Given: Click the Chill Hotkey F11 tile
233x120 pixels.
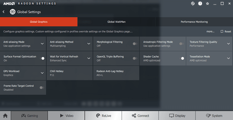Looking at the screenshot, I should click(x=70, y=73).
